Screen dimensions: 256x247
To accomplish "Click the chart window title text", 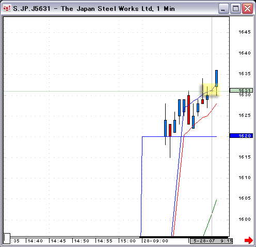I will tap(94, 8).
